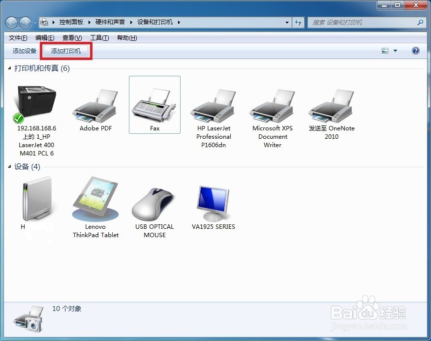
Task: Minimize the 设备和打印机 window
Action: point(384,5)
